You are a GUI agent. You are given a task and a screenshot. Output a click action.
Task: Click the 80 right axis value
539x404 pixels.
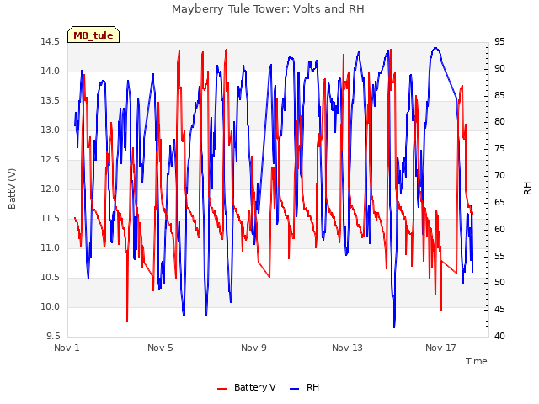click(499, 122)
